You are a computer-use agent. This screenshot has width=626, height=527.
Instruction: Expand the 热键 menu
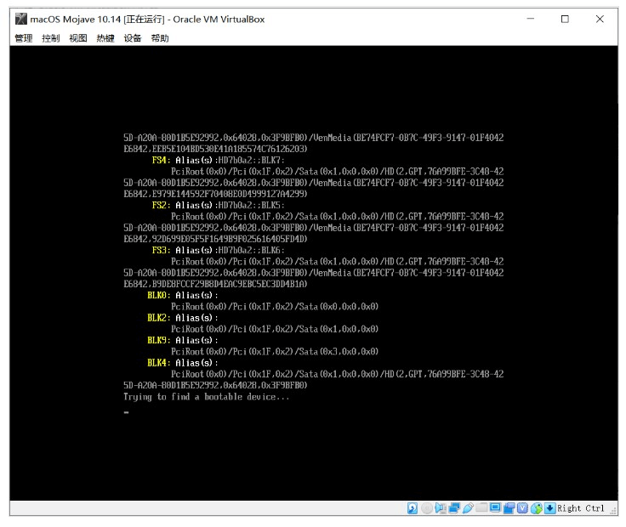tap(105, 38)
